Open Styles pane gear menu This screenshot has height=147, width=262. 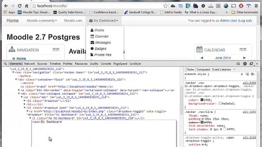pos(253,74)
